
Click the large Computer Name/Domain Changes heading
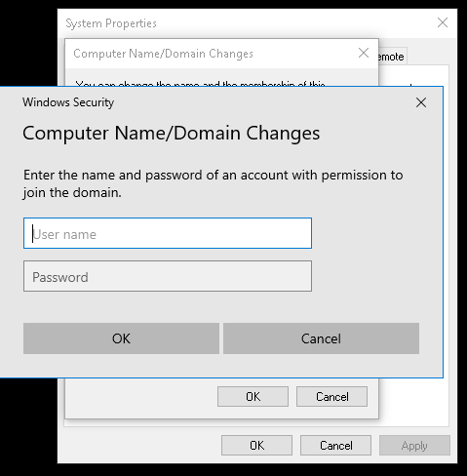click(172, 133)
